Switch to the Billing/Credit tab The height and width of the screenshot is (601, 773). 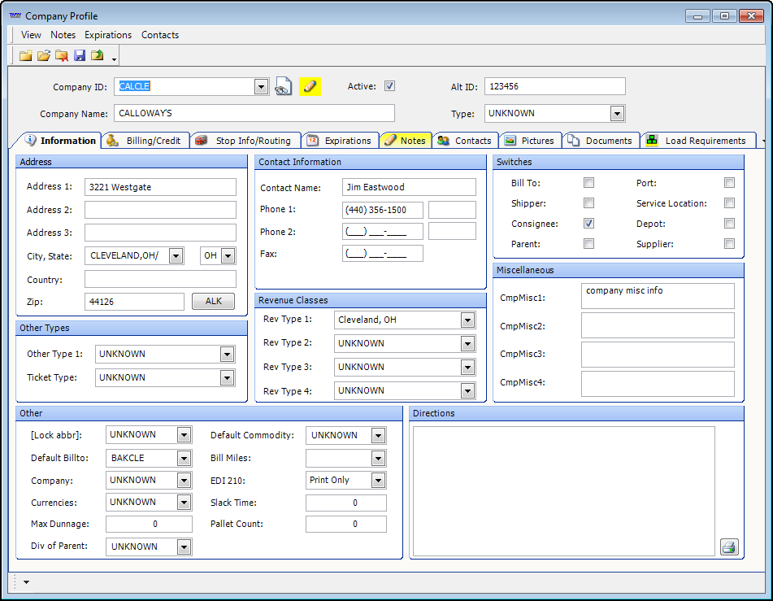(145, 141)
